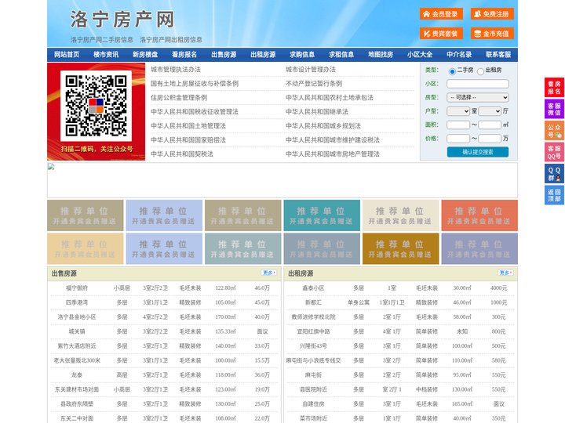
Task: Open the 国有土地上房屋征收与补偿条例 link
Action: (195, 84)
